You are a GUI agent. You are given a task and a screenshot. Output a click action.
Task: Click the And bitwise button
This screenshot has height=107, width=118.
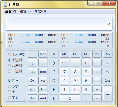[43, 98]
